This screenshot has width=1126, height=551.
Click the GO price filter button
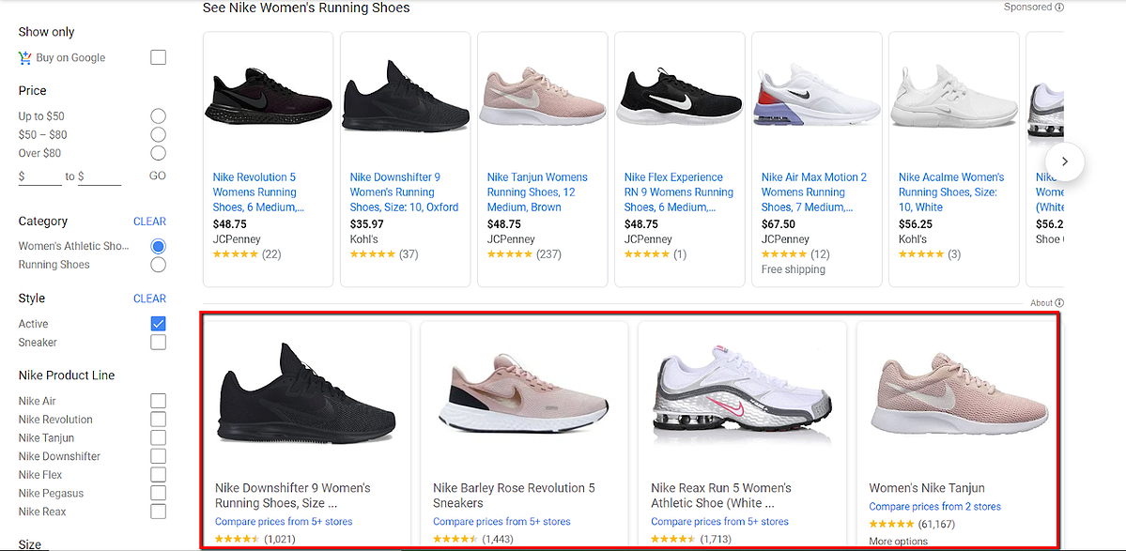pyautogui.click(x=157, y=176)
